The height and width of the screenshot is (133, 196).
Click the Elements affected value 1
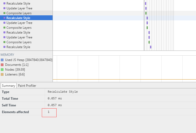49,112
